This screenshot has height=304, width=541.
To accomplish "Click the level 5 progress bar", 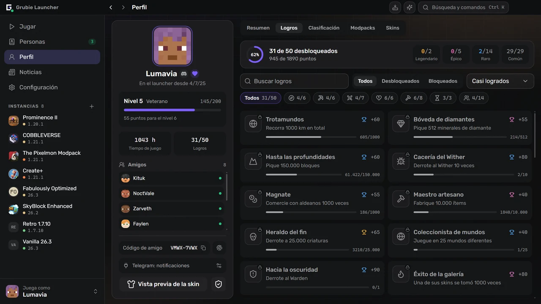I will click(172, 110).
